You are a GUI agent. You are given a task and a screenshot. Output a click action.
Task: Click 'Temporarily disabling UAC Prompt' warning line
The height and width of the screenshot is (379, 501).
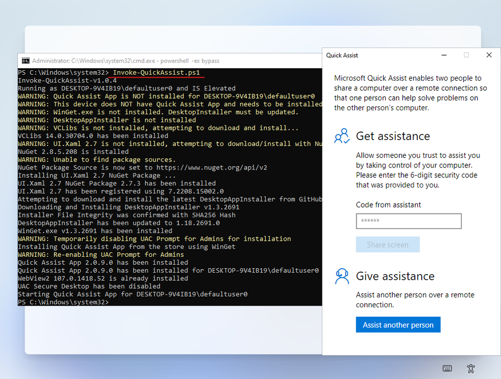pos(154,239)
